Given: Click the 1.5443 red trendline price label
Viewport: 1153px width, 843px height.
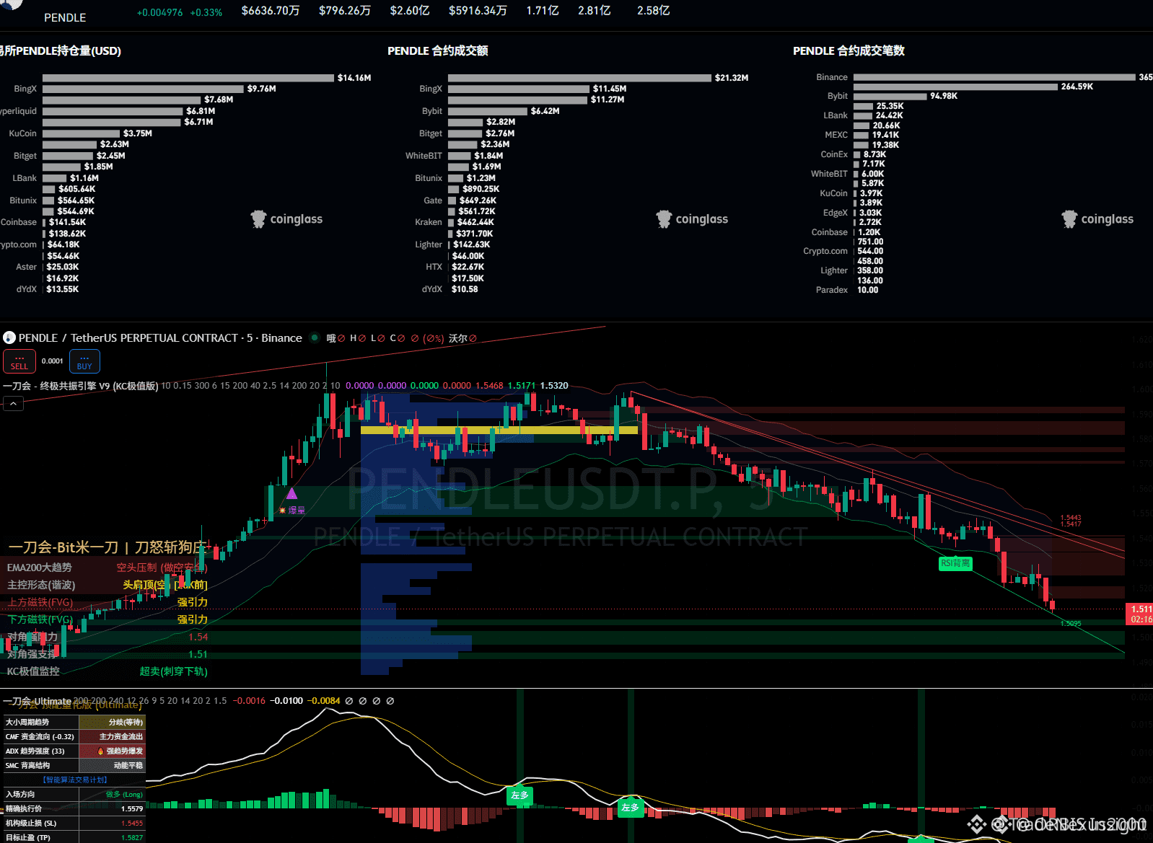Looking at the screenshot, I should click(1071, 518).
